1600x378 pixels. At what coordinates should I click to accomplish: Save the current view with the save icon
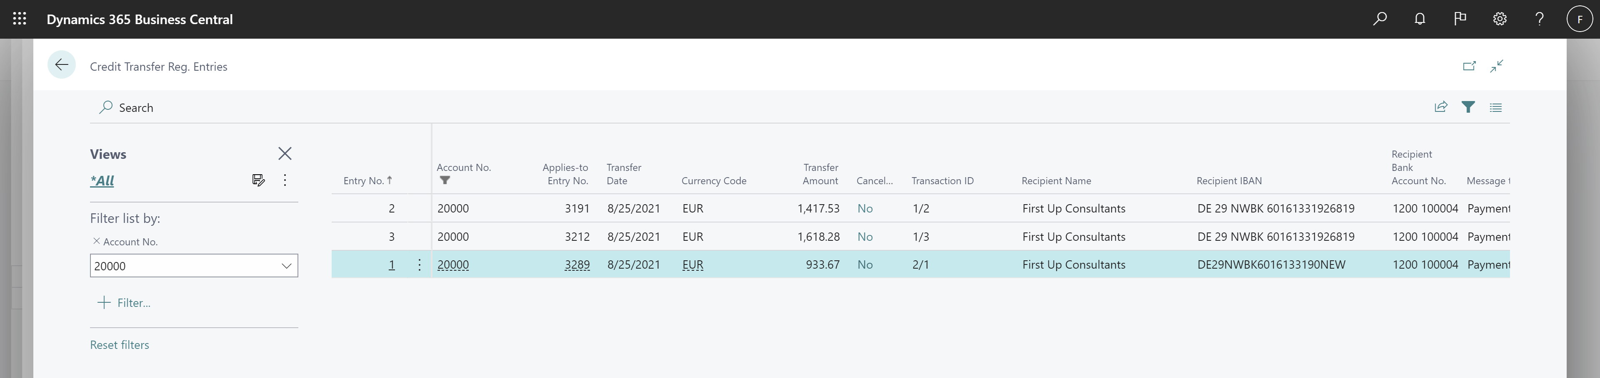(258, 180)
